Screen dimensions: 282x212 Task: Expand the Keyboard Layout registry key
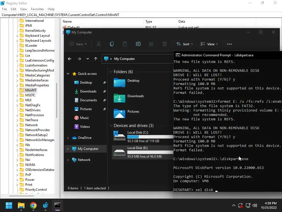click(x=17, y=36)
